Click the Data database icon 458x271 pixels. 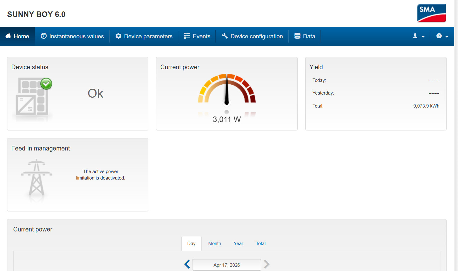point(297,36)
